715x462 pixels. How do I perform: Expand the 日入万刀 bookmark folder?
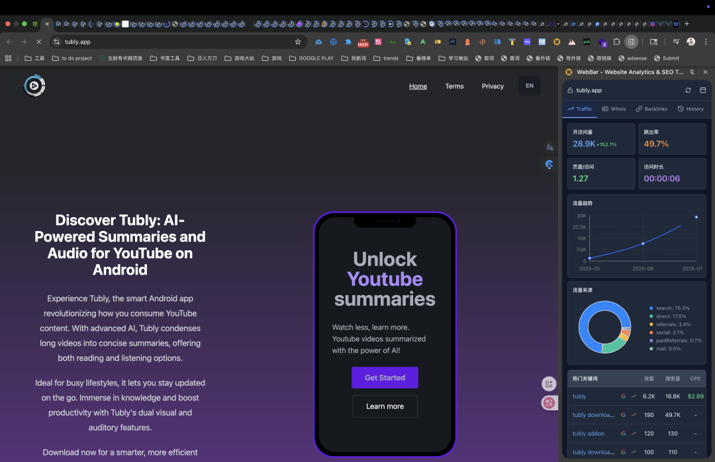tap(202, 58)
